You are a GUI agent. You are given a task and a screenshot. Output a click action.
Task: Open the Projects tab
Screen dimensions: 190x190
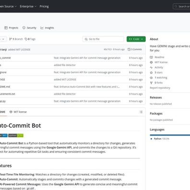(x=11, y=28)
